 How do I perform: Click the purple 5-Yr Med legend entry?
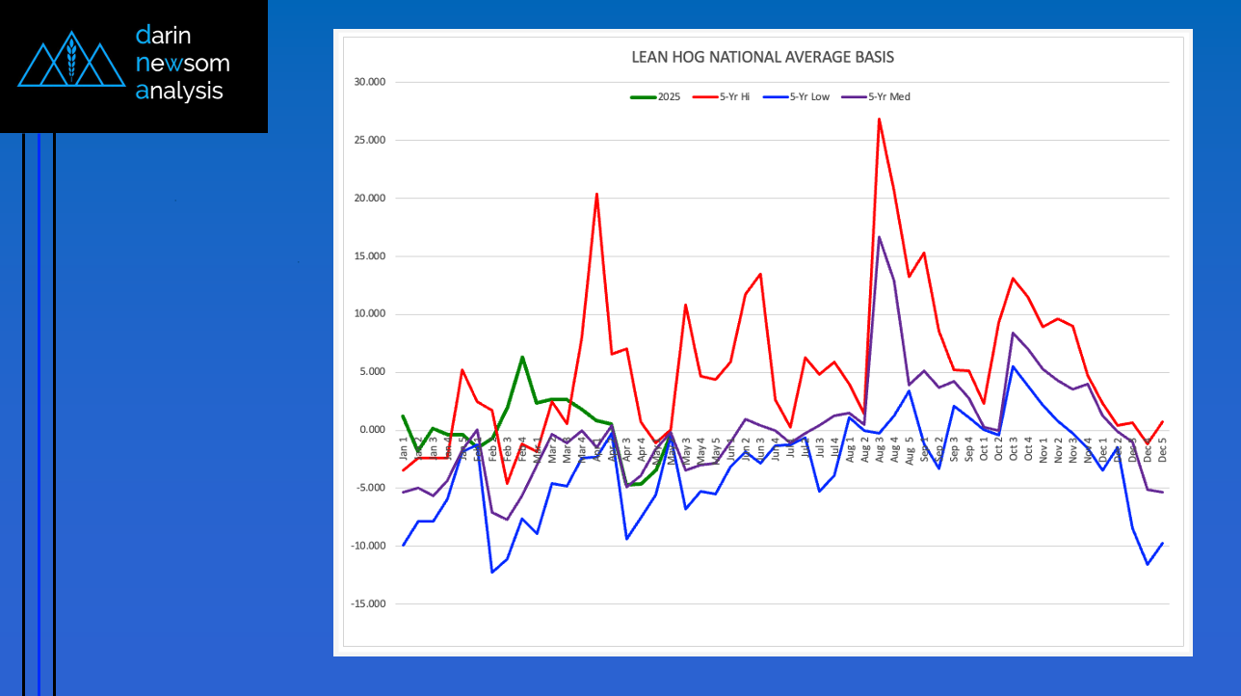[x=876, y=96]
